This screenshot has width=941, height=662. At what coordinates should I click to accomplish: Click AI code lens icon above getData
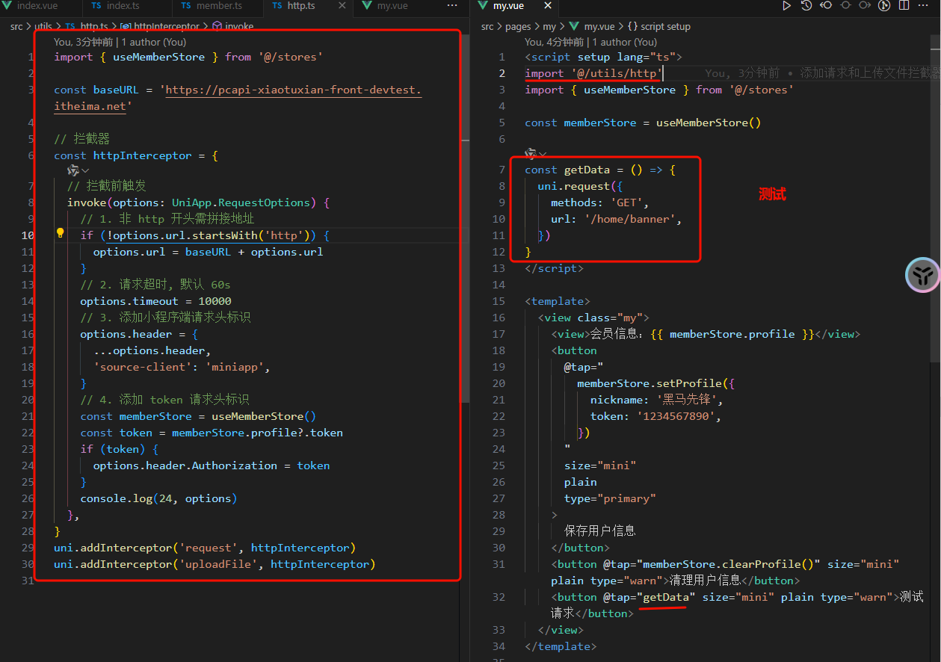[x=531, y=153]
